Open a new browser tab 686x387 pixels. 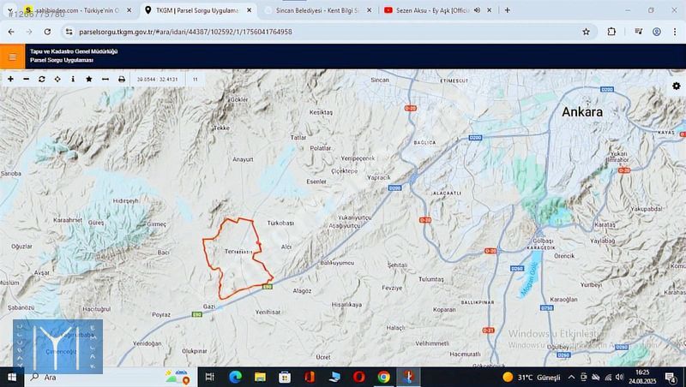[507, 10]
